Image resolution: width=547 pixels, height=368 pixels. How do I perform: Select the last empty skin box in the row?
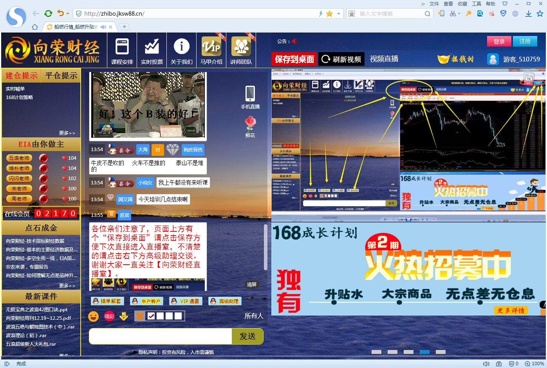click(x=178, y=316)
